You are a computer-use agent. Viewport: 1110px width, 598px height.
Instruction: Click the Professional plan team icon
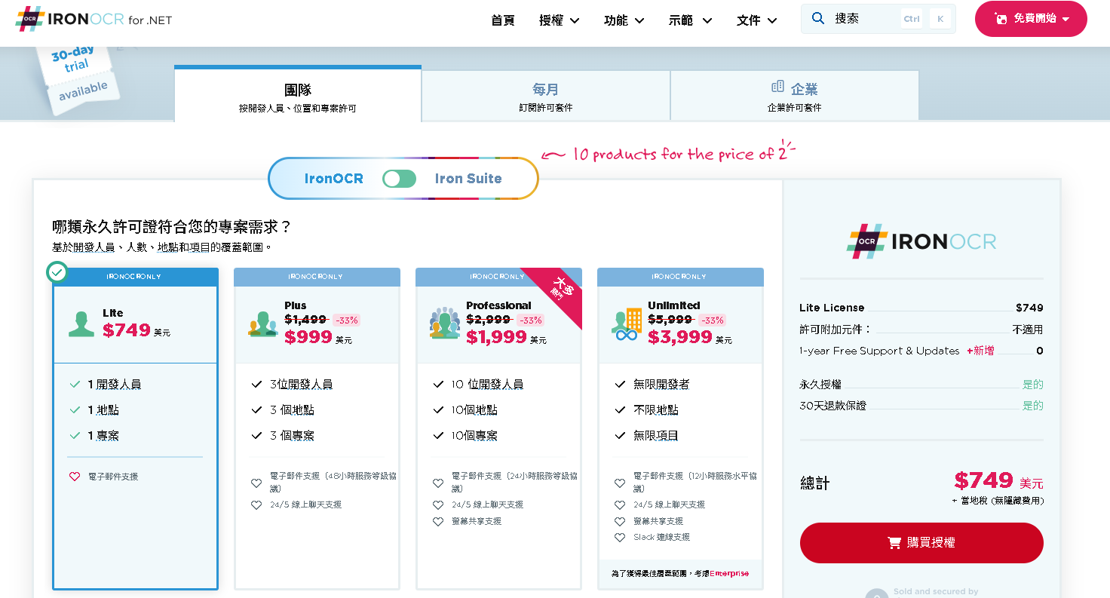445,324
